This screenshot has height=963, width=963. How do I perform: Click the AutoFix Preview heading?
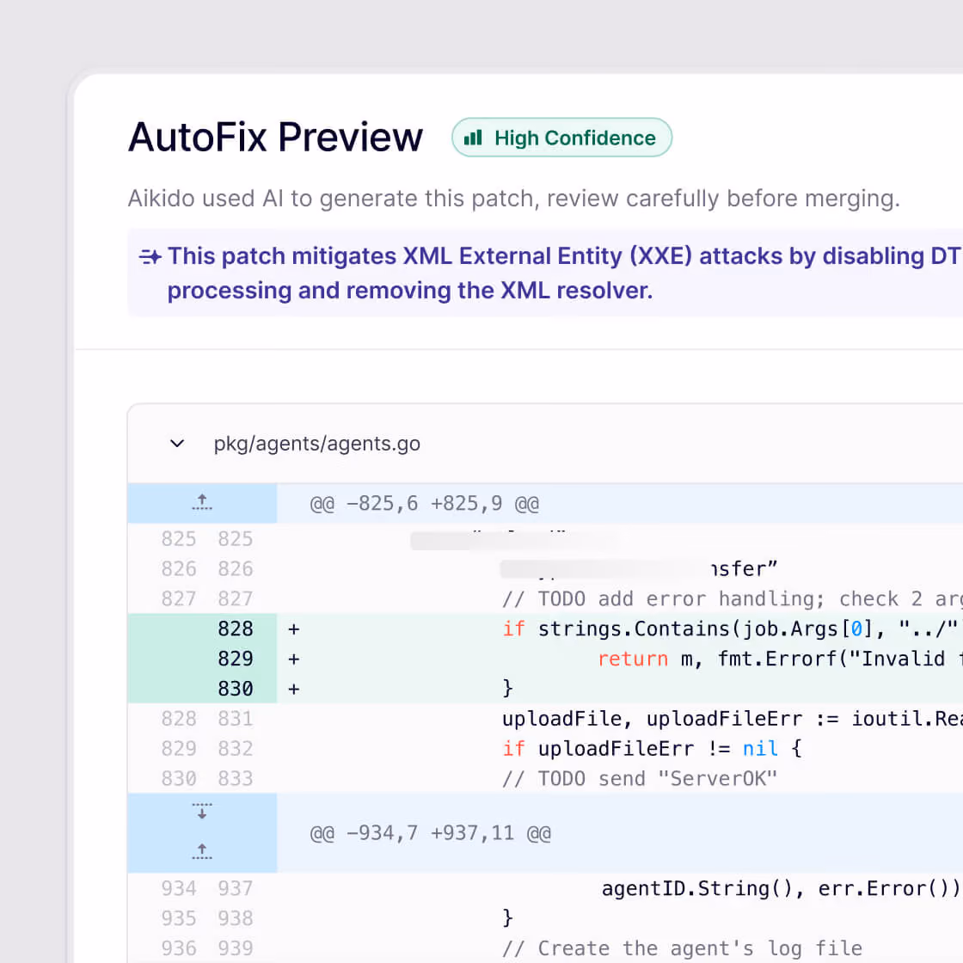coord(275,137)
